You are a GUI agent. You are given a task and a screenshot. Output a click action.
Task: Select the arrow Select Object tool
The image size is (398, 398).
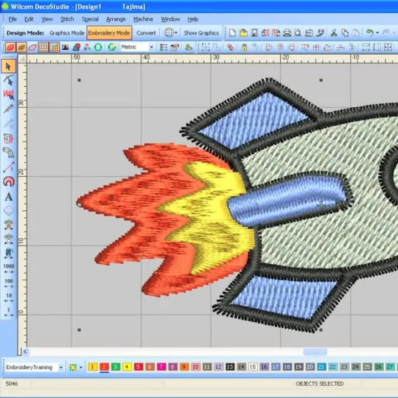[x=9, y=66]
